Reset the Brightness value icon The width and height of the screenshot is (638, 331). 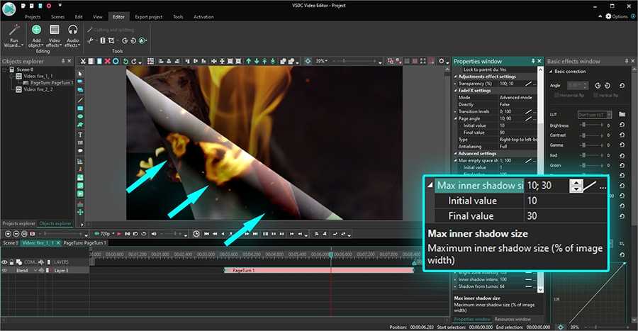click(x=622, y=125)
